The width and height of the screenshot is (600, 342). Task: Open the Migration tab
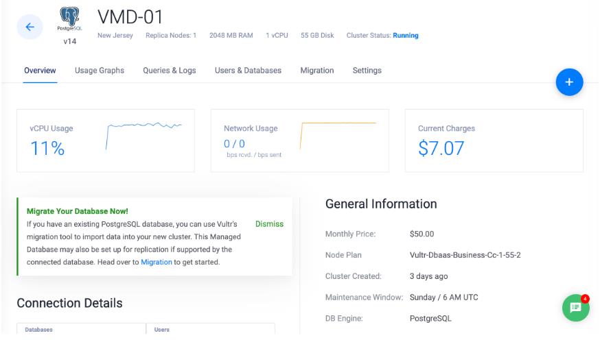(316, 71)
